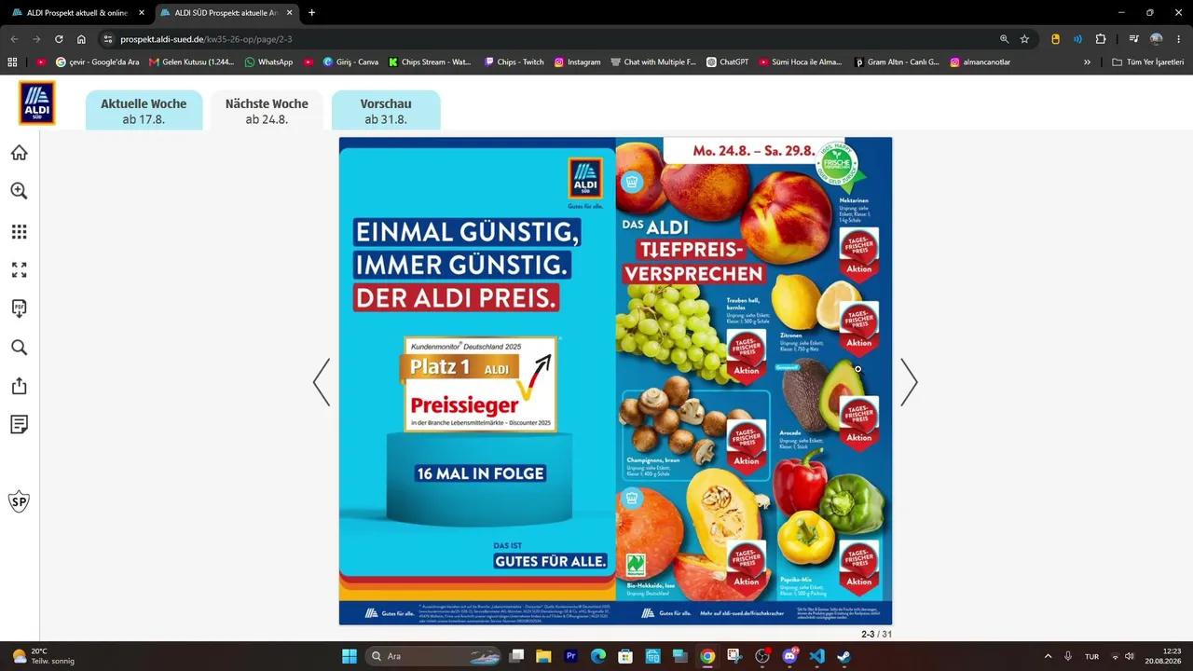The width and height of the screenshot is (1193, 671).
Task: Activate the zoom-in magnifier in the sidebar
Action: pos(19,191)
